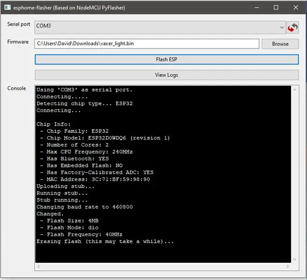Click the View Logs button
This screenshot has width=307, height=280.
[167, 75]
